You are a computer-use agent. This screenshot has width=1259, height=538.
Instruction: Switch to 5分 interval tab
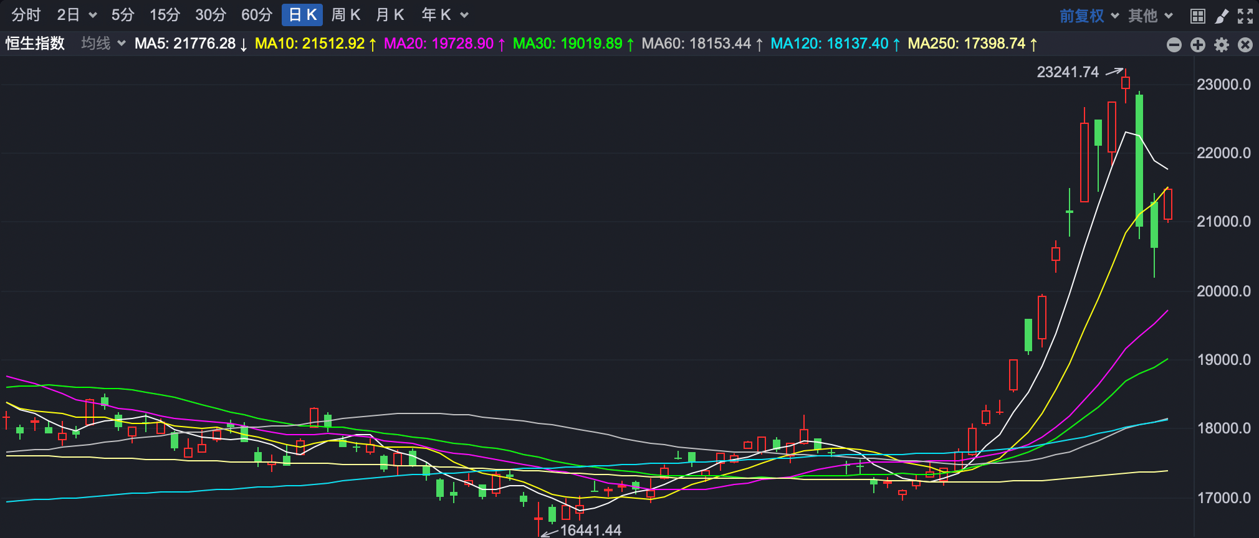[123, 15]
